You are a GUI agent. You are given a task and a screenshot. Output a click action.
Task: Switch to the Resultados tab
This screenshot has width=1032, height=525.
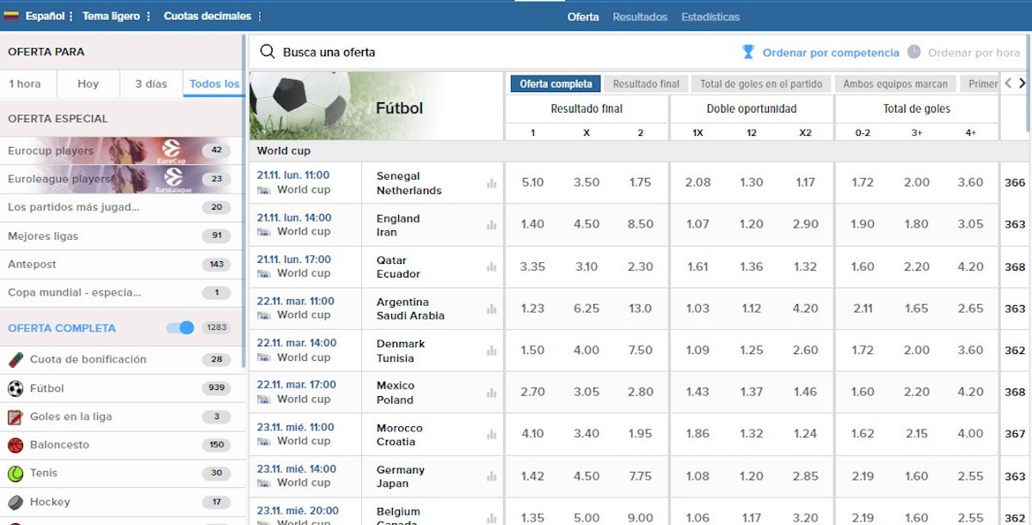640,17
